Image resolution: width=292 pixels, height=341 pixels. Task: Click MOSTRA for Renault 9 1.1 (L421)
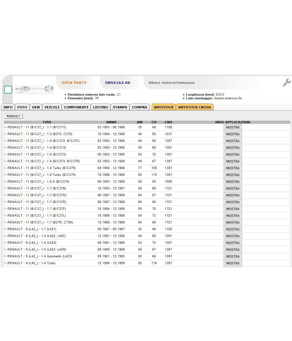233,229
